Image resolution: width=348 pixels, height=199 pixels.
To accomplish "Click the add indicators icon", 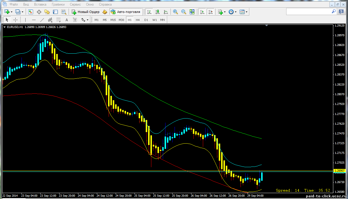I will pos(220,12).
